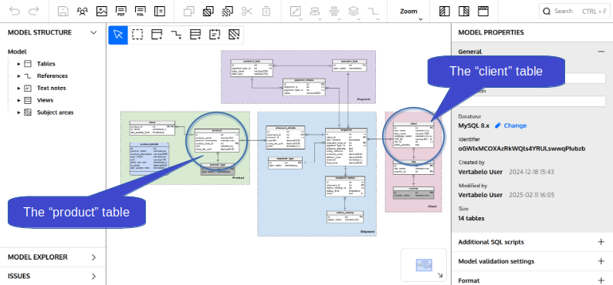
Task: Export the model to PDF
Action: click(121, 12)
